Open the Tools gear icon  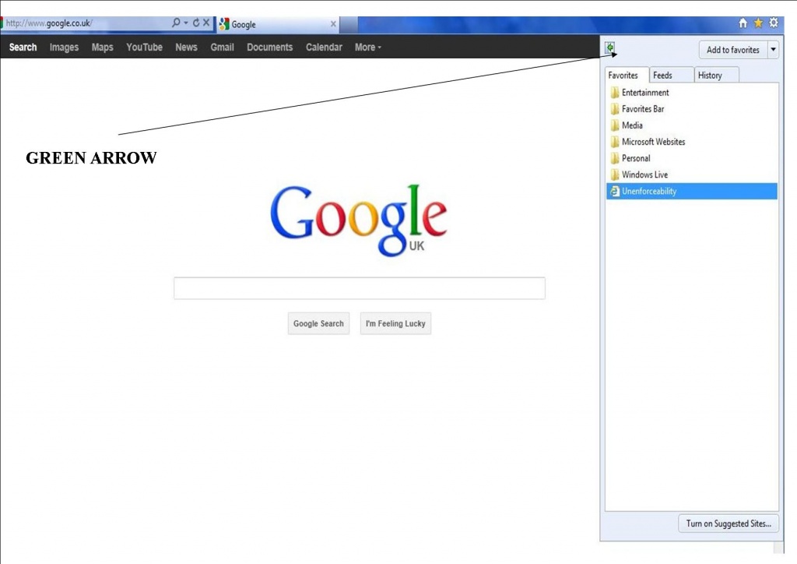point(773,23)
